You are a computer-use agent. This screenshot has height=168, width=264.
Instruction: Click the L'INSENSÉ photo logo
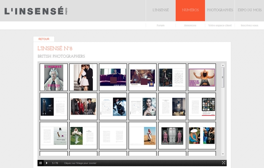click(36, 11)
